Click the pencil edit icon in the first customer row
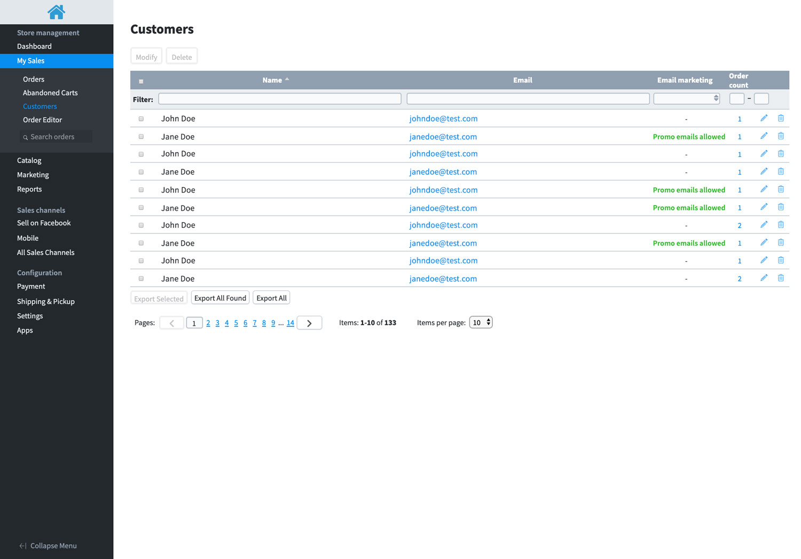 pyautogui.click(x=764, y=118)
